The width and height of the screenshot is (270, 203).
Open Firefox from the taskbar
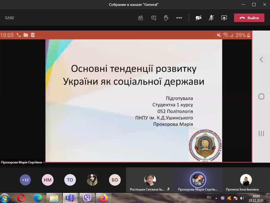(103, 198)
